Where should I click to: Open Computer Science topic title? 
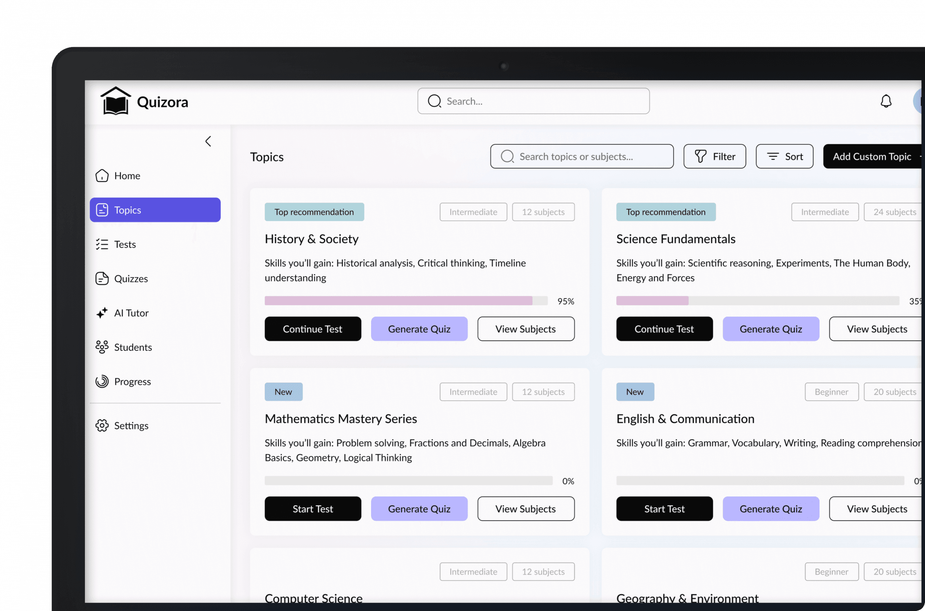(313, 598)
